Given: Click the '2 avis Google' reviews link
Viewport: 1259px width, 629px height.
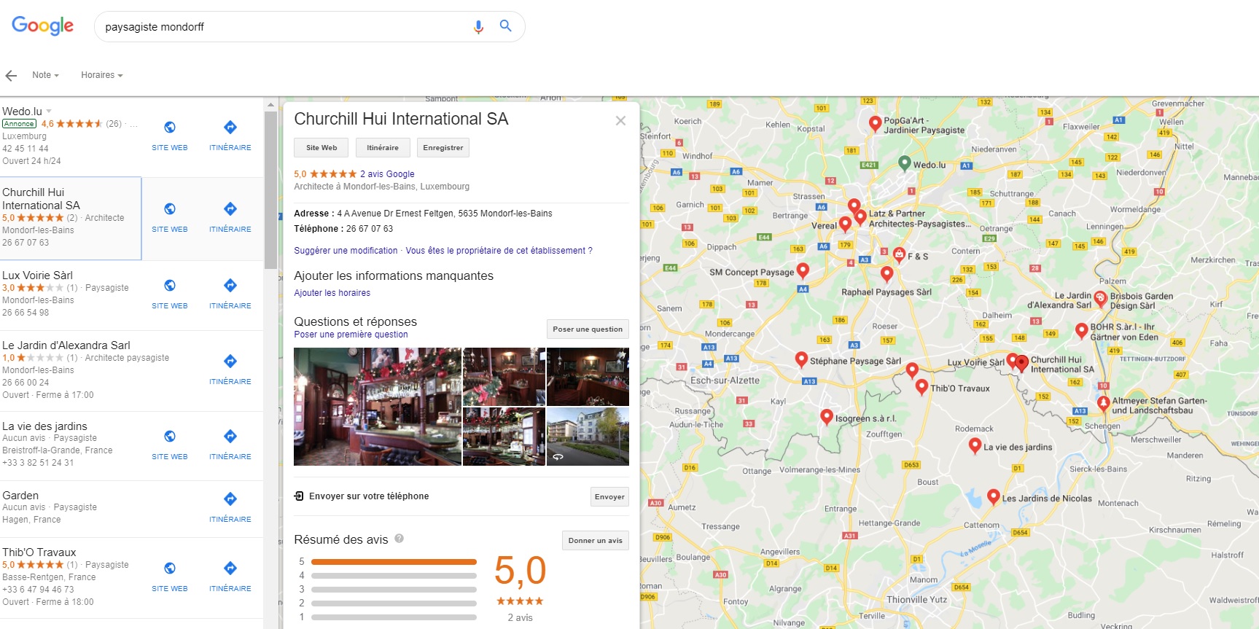Looking at the screenshot, I should (387, 174).
